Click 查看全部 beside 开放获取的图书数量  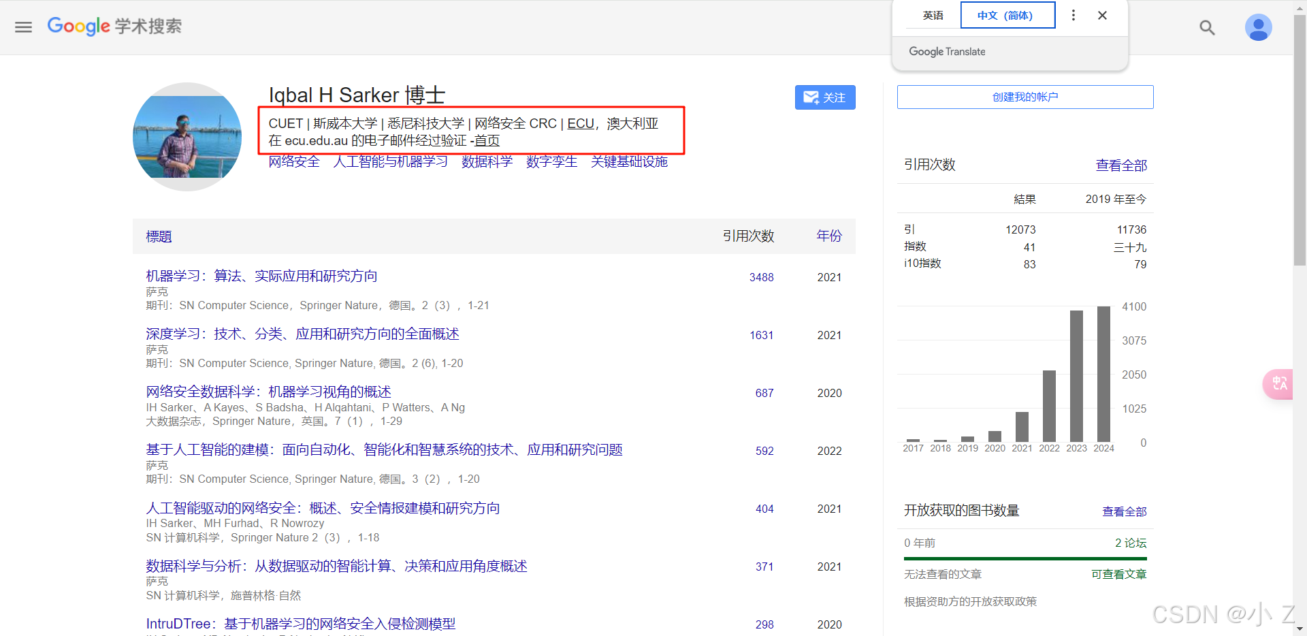point(1125,511)
